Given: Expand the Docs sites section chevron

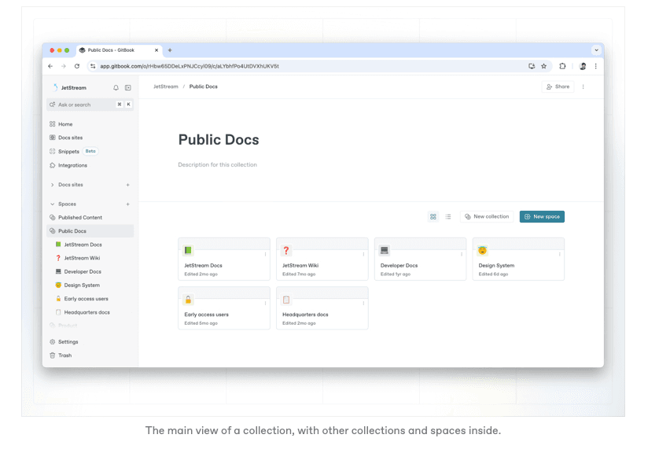Looking at the screenshot, I should (x=53, y=185).
